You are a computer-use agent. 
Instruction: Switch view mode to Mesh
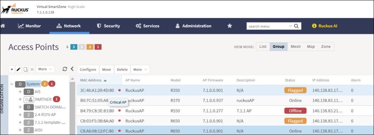[296, 47]
